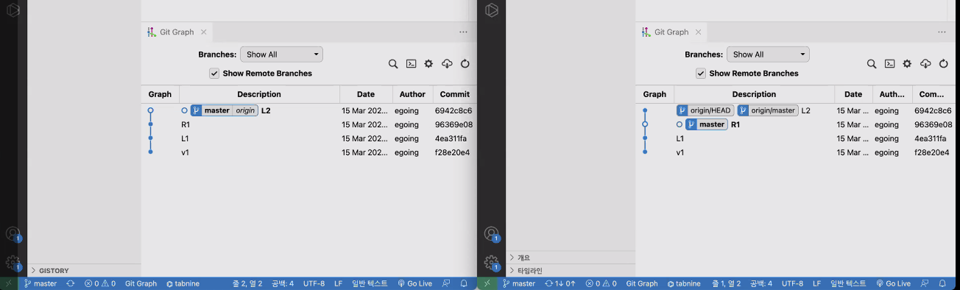Screen dimensions: 960x290
Task: Select commit R1 row in left graph
Action: coord(308,124)
